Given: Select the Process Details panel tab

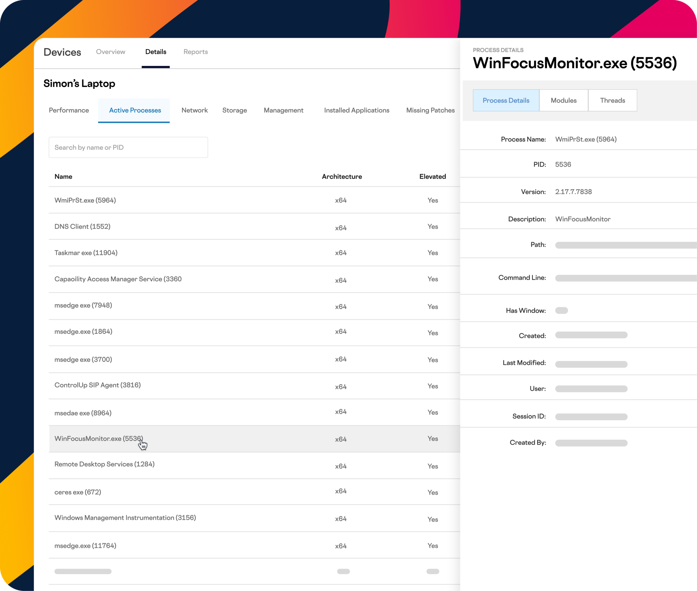Looking at the screenshot, I should coord(506,100).
